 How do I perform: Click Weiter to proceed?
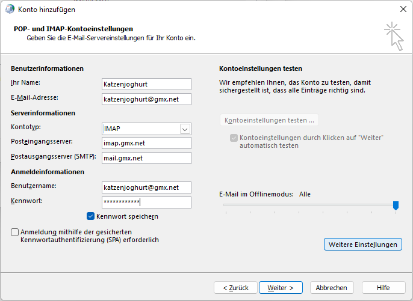(x=281, y=288)
